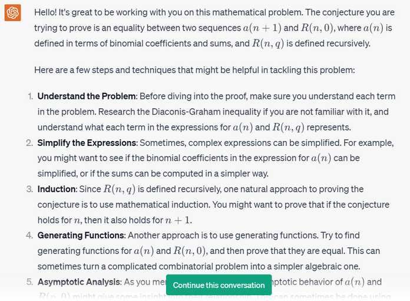Click the bold 'Asymptotic Analysis' heading
Viewport: 410px width, 301px height.
coord(78,282)
